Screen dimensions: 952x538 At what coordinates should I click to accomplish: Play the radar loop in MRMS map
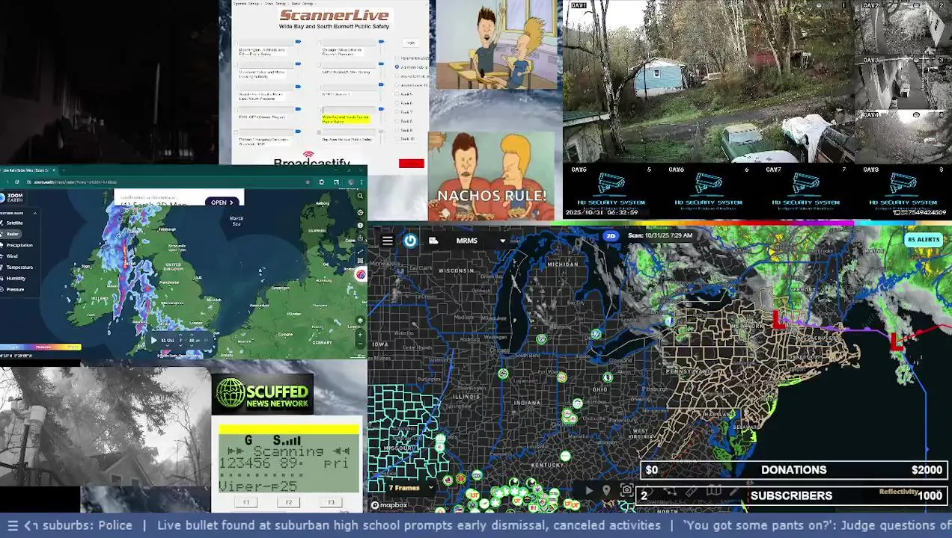[x=589, y=490]
